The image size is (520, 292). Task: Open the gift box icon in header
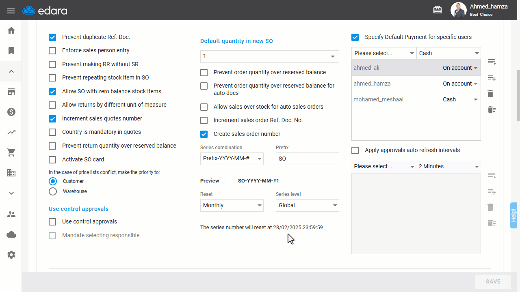point(438,10)
